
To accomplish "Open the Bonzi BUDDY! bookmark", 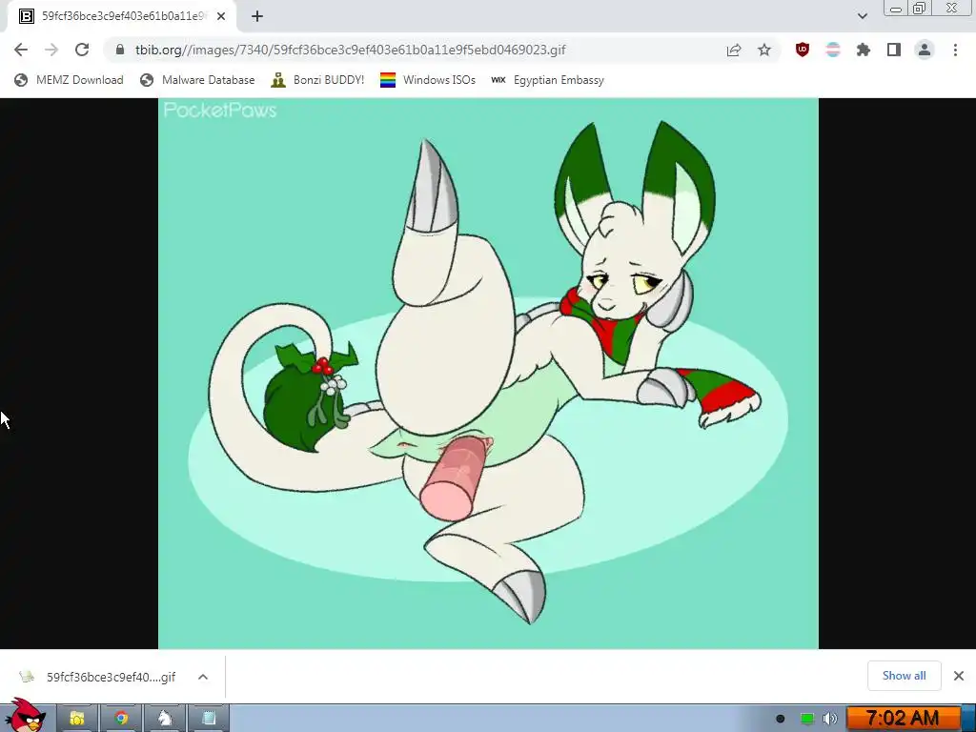I will pos(317,80).
